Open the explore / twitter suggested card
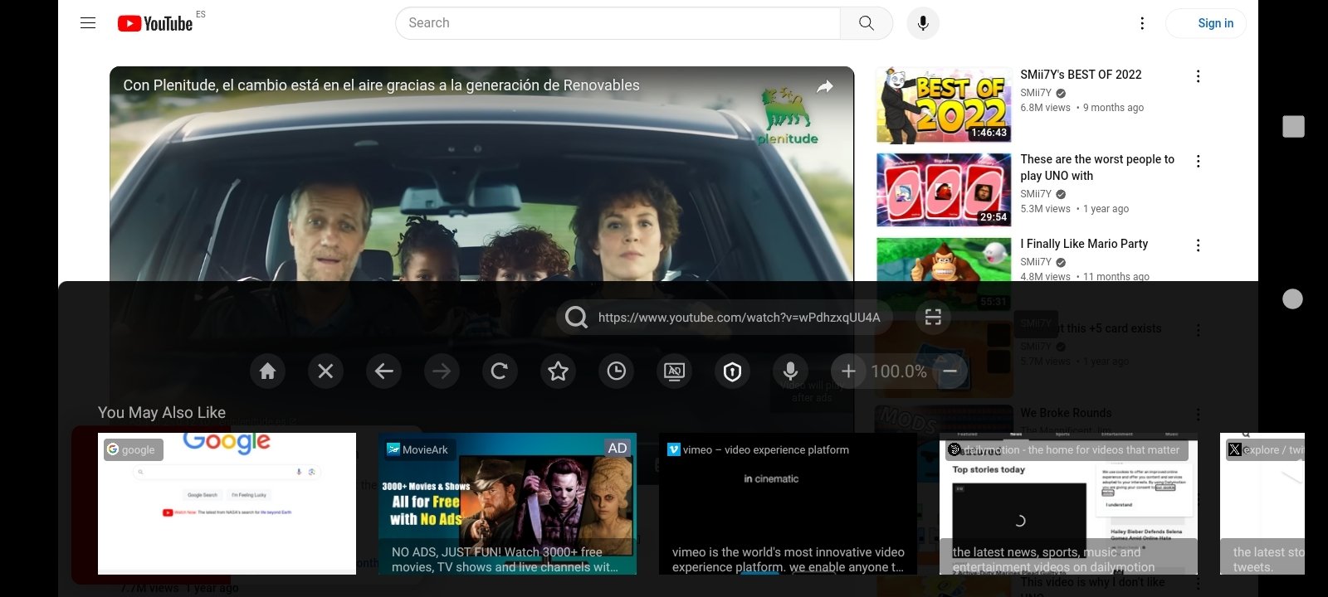Viewport: 1328px width, 597px height. click(x=1262, y=503)
